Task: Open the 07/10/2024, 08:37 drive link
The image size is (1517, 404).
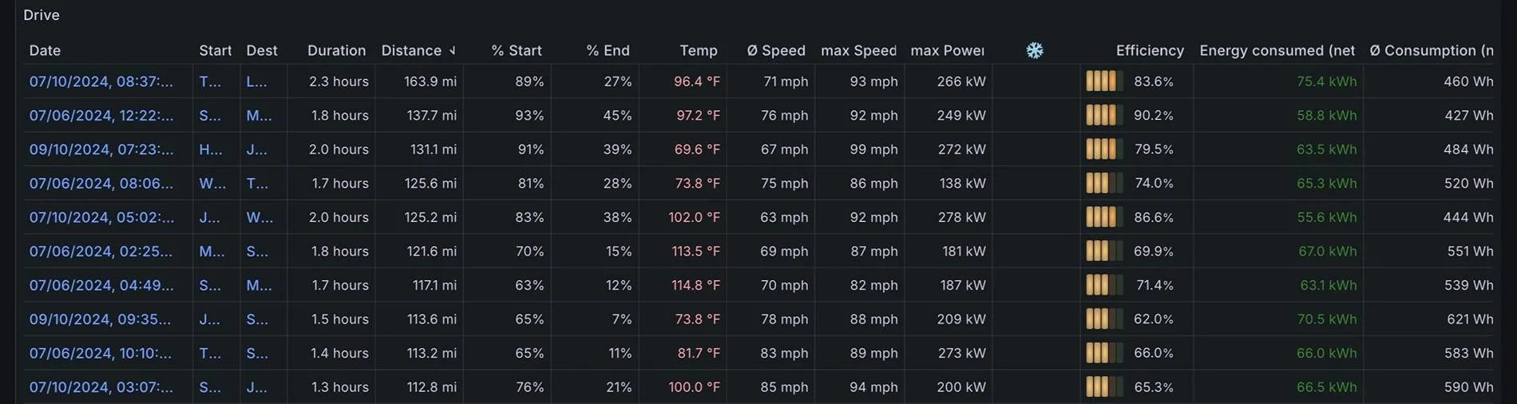Action: pyautogui.click(x=101, y=81)
